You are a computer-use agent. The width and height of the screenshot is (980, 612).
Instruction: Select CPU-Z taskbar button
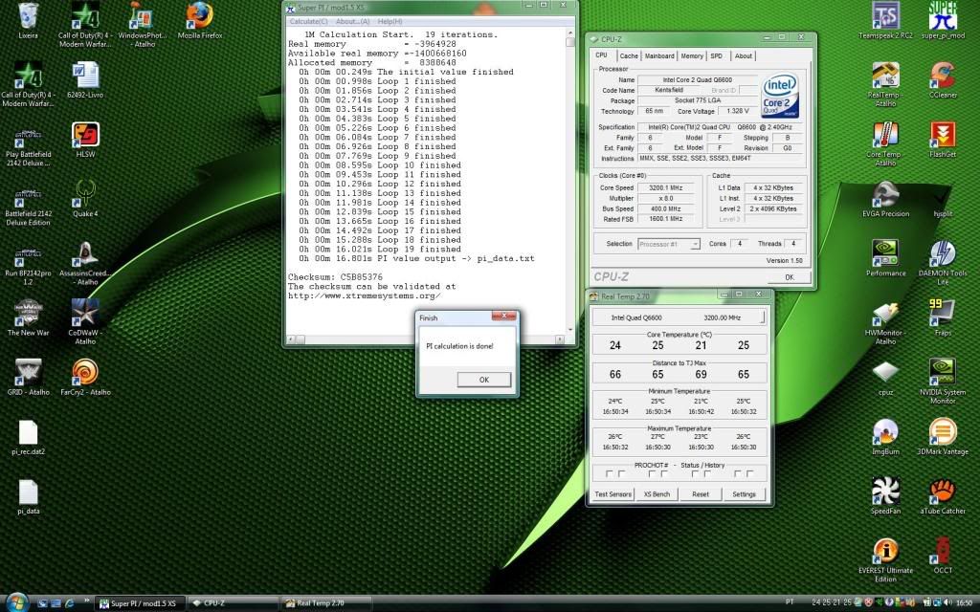233,603
